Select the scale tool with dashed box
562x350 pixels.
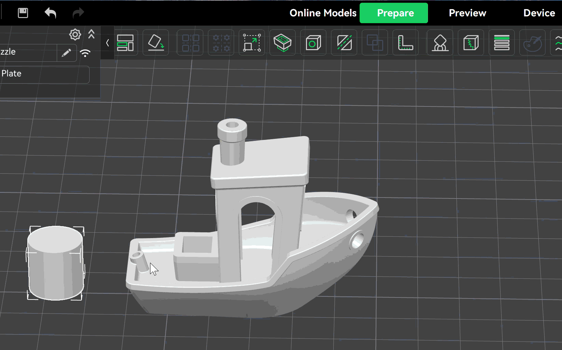[x=252, y=43]
